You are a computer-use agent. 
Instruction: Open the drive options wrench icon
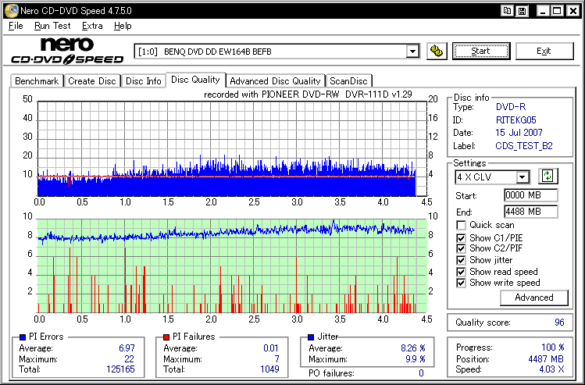coord(437,51)
